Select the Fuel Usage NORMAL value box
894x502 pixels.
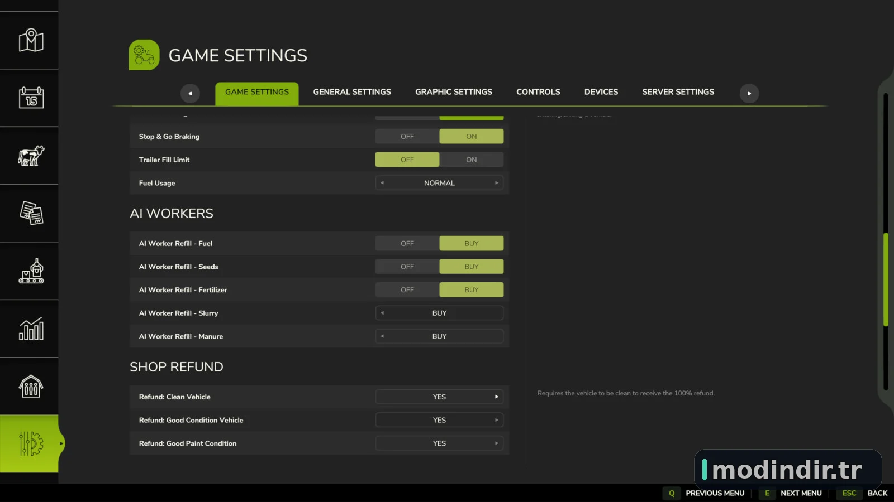439,183
